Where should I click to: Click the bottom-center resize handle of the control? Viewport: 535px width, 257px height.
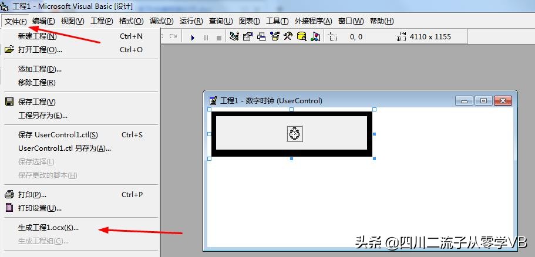click(x=292, y=158)
